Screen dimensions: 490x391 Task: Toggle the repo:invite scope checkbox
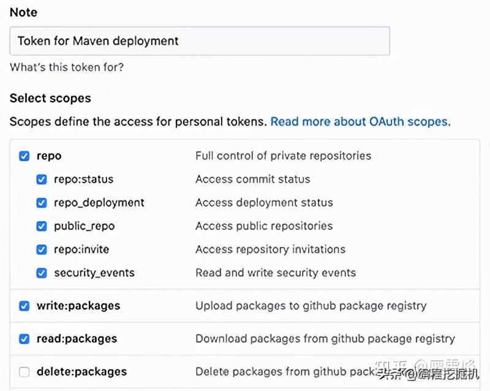pos(42,249)
